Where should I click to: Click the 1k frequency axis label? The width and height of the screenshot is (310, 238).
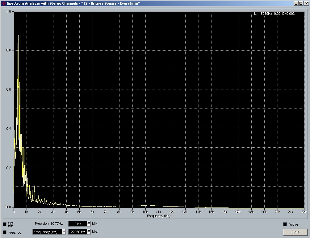(x=26, y=212)
